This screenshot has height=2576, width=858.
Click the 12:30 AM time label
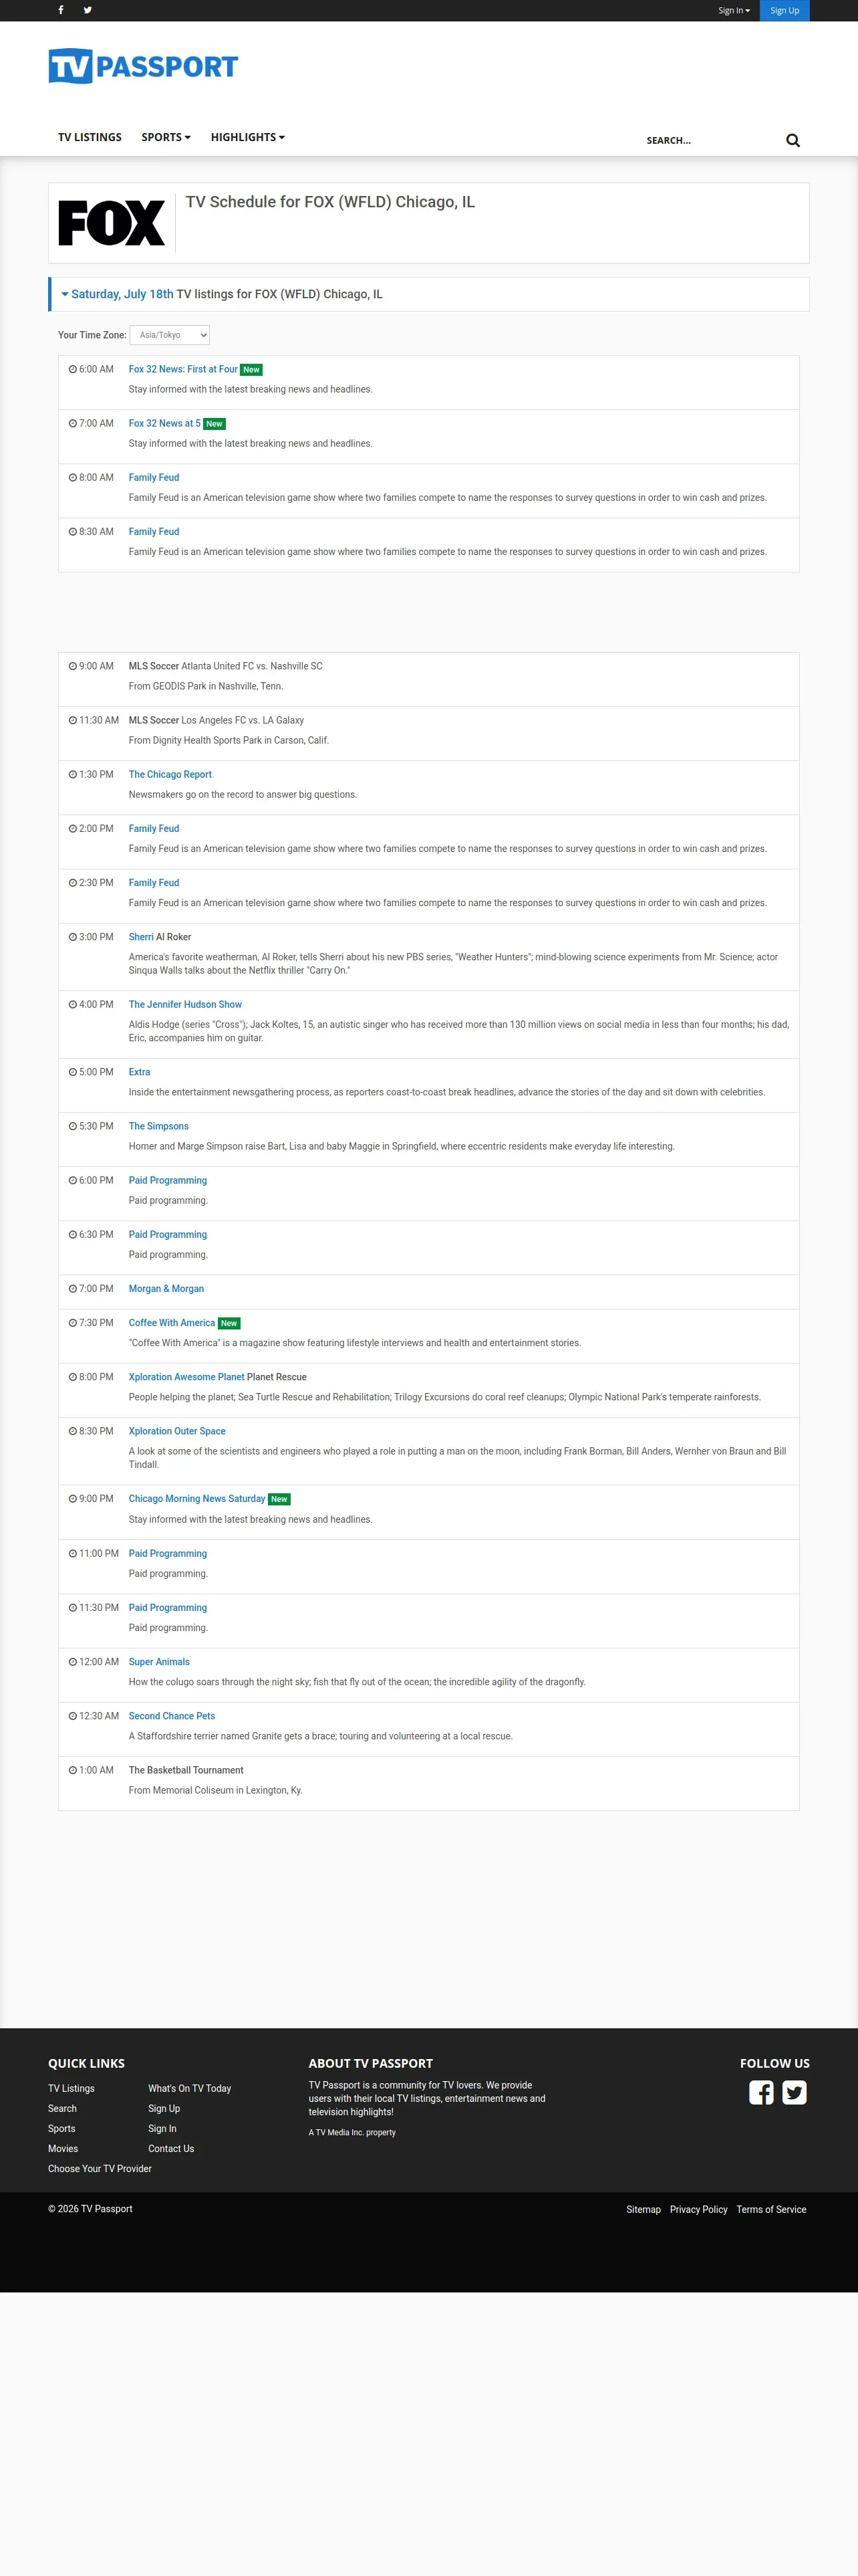coord(99,1715)
